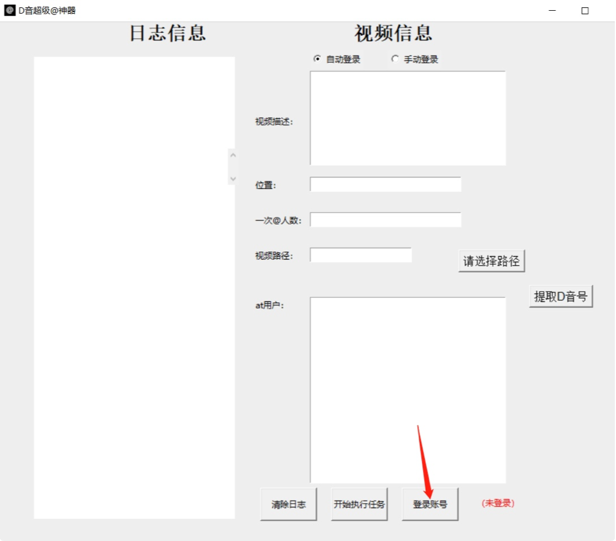Maximize the D音超级@神器 window
The image size is (616, 541).
(585, 11)
